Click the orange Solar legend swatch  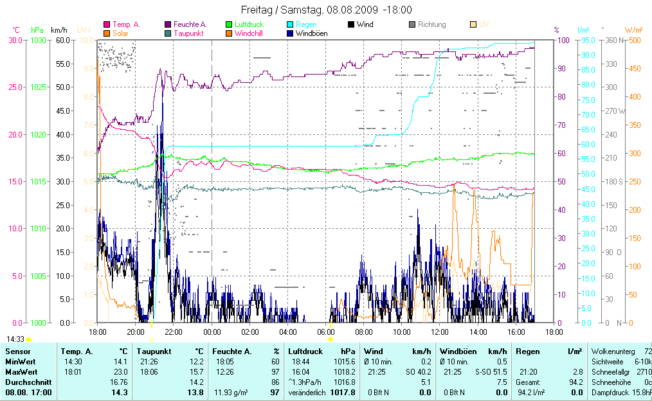coord(107,33)
